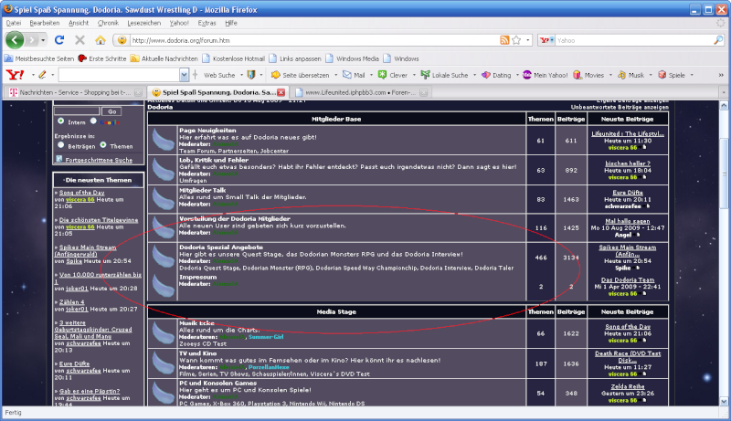The height and width of the screenshot is (421, 731).
Task: Open the Bearbeiten menu
Action: (x=44, y=23)
